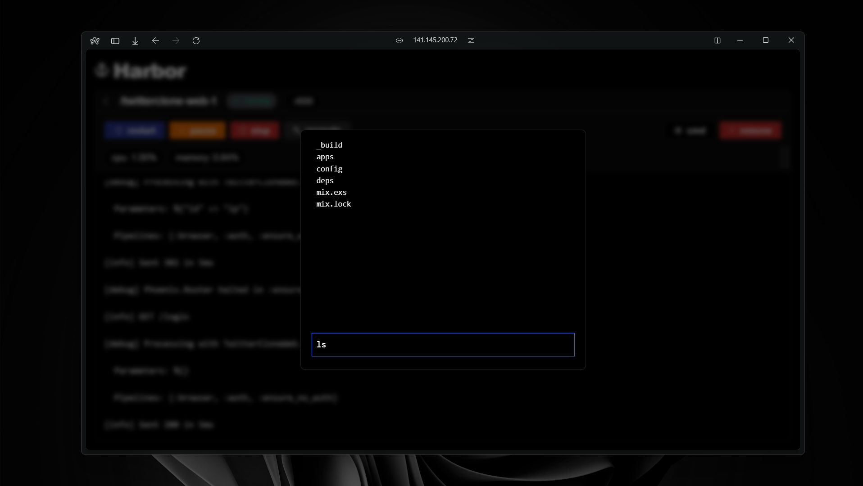Click the blurred orange pause button

tap(197, 130)
